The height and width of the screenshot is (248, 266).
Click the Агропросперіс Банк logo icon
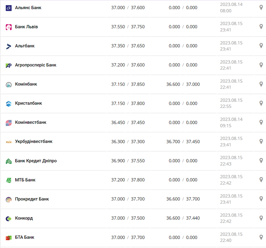click(9, 65)
